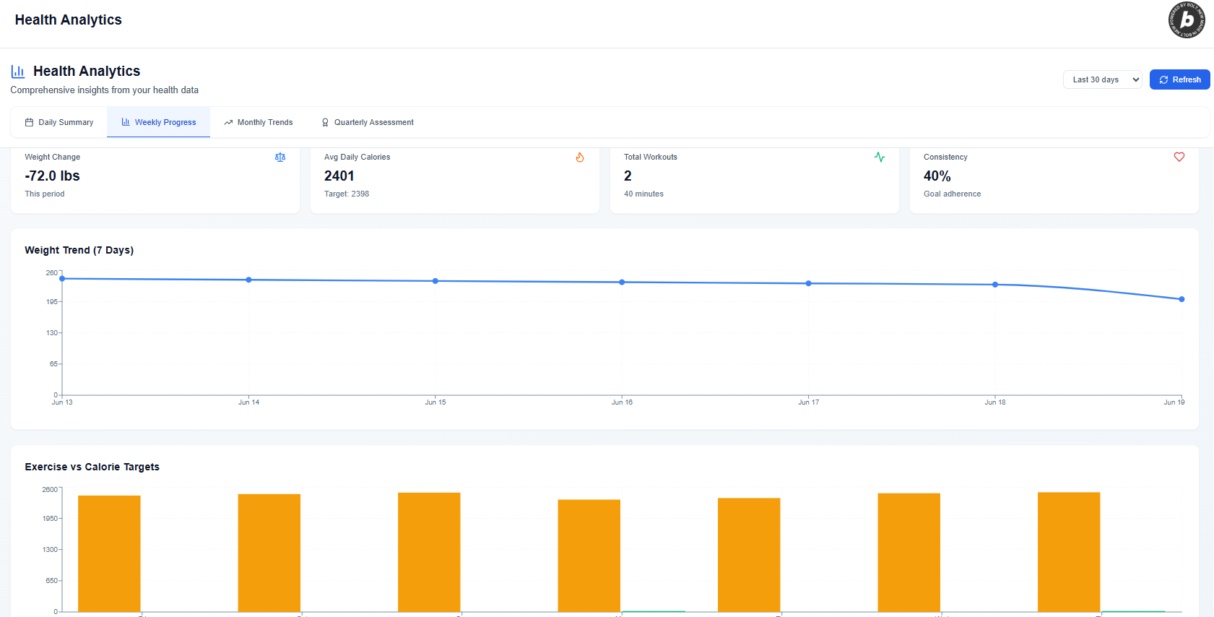Click the Bolt badge logo icon
This screenshot has width=1214, height=617.
pyautogui.click(x=1187, y=20)
